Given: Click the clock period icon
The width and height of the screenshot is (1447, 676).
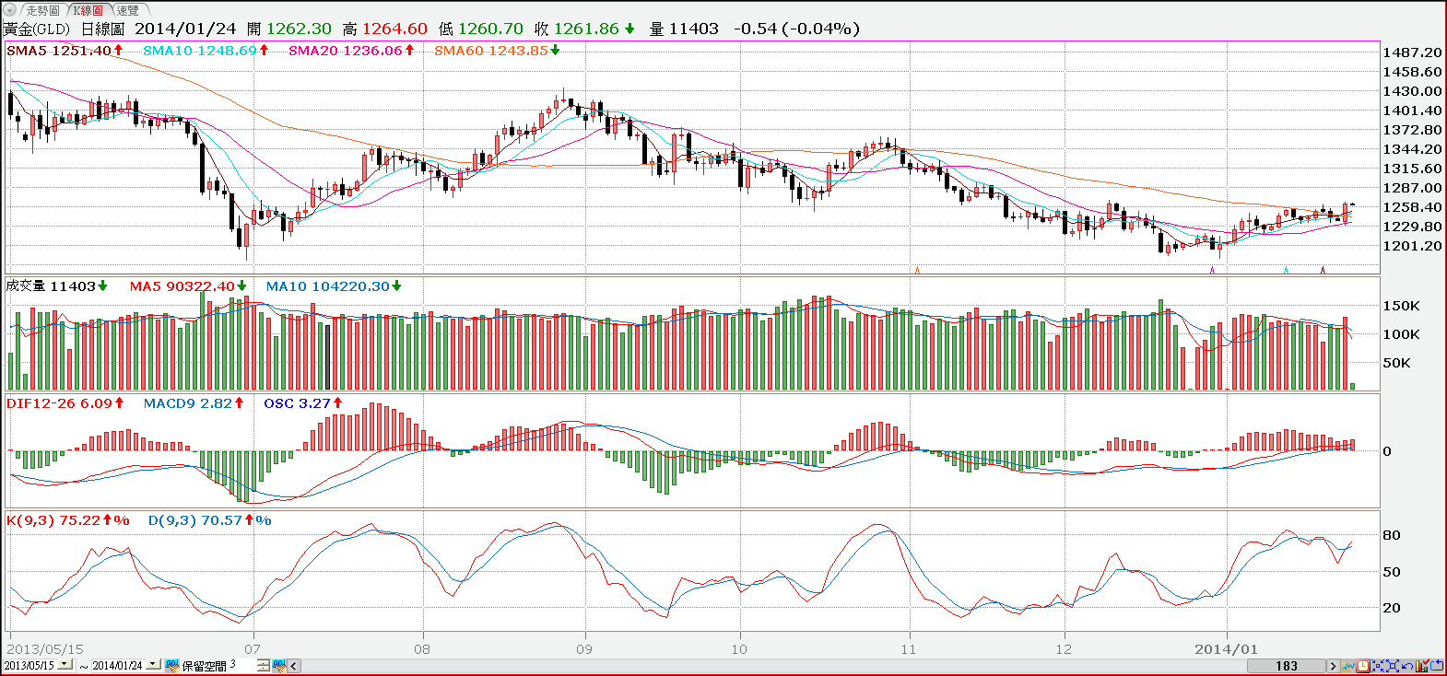Looking at the screenshot, I should point(1363,666).
